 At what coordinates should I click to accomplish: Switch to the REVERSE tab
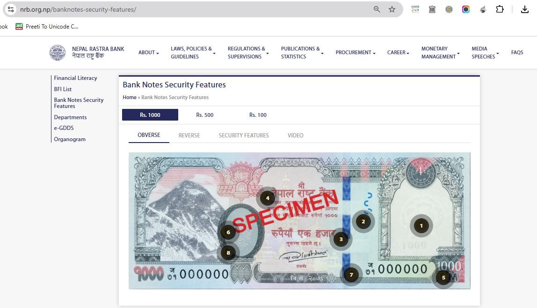click(x=189, y=135)
